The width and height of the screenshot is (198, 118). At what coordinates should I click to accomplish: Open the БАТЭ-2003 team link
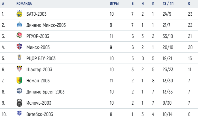point(37,14)
